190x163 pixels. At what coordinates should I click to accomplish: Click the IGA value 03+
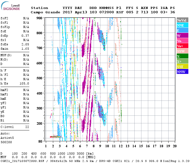click(x=164, y=12)
